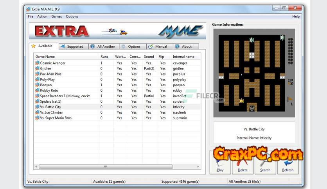The height and width of the screenshot is (189, 327).
Task: Open the Options tab
Action: (131, 46)
